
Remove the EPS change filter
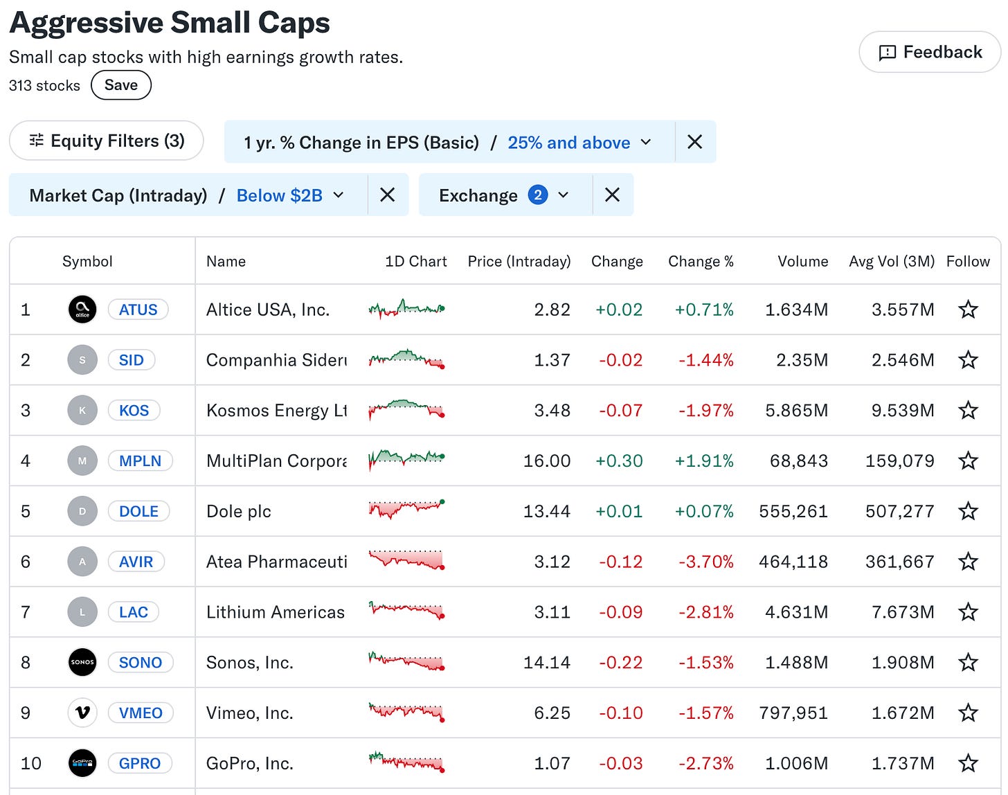(695, 142)
